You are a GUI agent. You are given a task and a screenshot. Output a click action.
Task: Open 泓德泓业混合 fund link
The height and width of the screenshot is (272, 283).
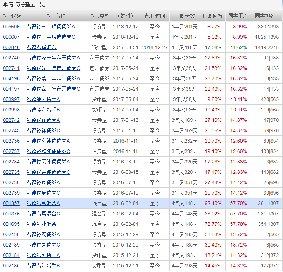(x=41, y=224)
